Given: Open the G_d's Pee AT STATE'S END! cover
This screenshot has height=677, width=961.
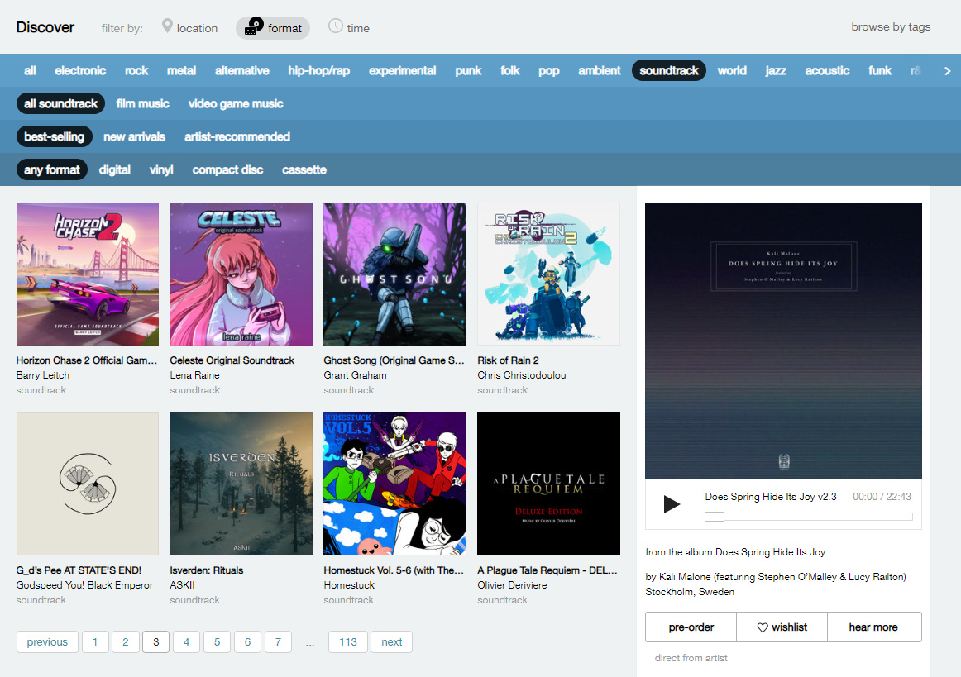Looking at the screenshot, I should click(x=88, y=484).
